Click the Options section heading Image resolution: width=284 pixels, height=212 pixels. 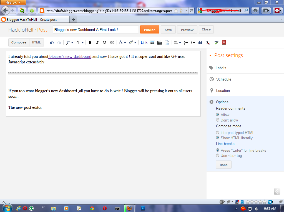tap(222, 102)
